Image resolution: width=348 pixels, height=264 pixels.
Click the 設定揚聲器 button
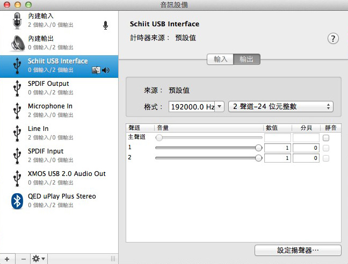coord(298,250)
